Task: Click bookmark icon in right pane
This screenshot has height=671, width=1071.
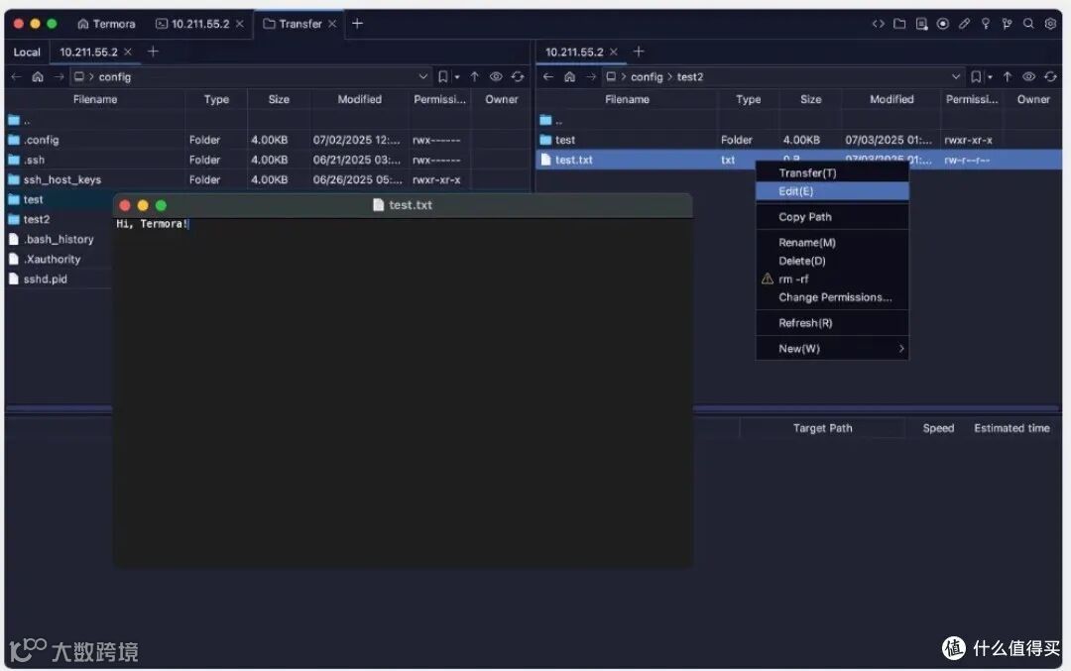Action: (x=976, y=77)
